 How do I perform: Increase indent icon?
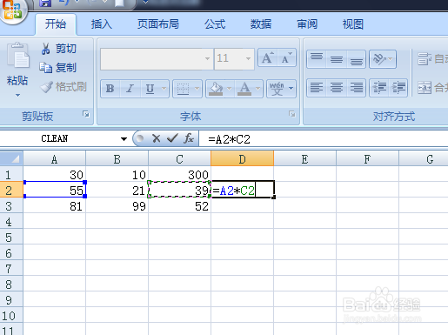point(398,87)
